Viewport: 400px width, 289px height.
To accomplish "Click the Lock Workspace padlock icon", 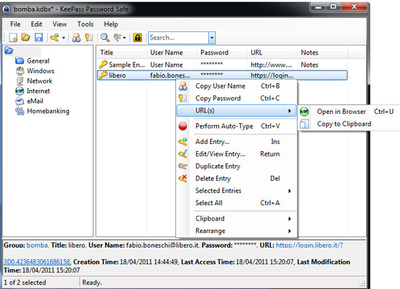I will click(137, 38).
